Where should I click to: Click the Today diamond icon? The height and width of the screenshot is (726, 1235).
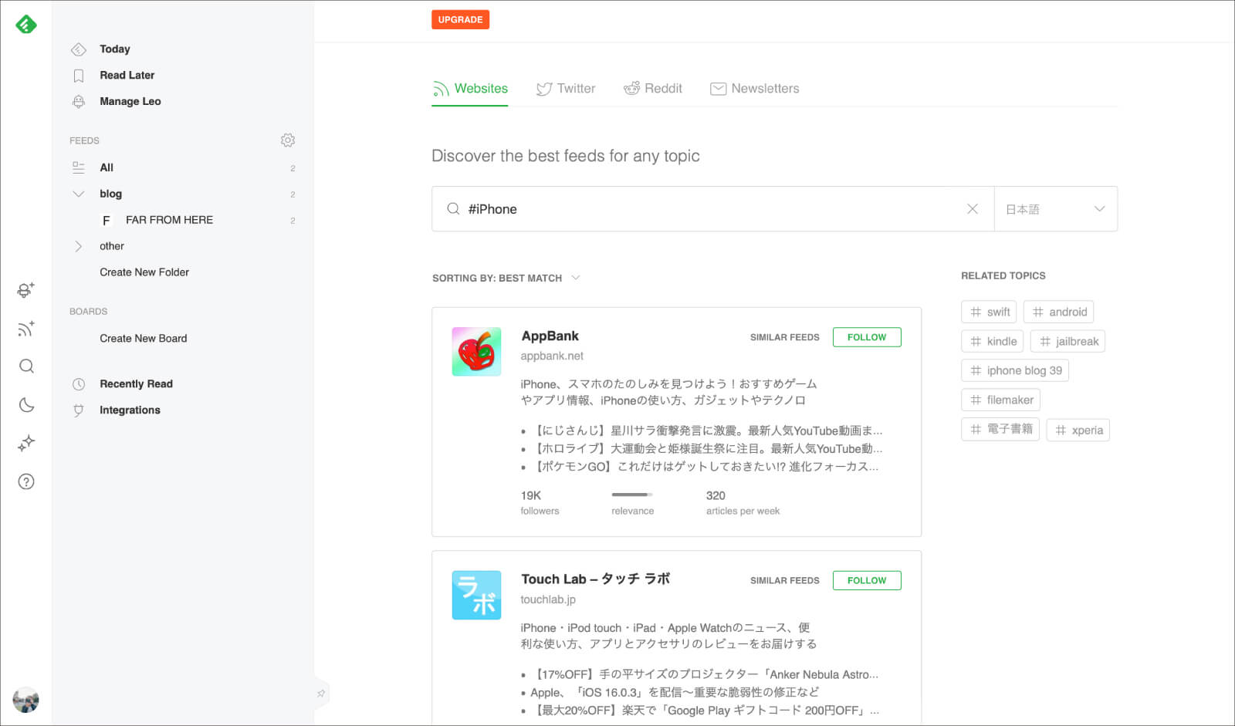coord(79,49)
